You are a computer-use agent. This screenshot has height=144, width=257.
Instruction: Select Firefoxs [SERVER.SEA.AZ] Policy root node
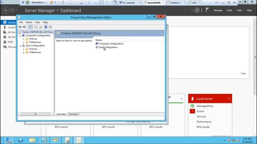(38, 32)
